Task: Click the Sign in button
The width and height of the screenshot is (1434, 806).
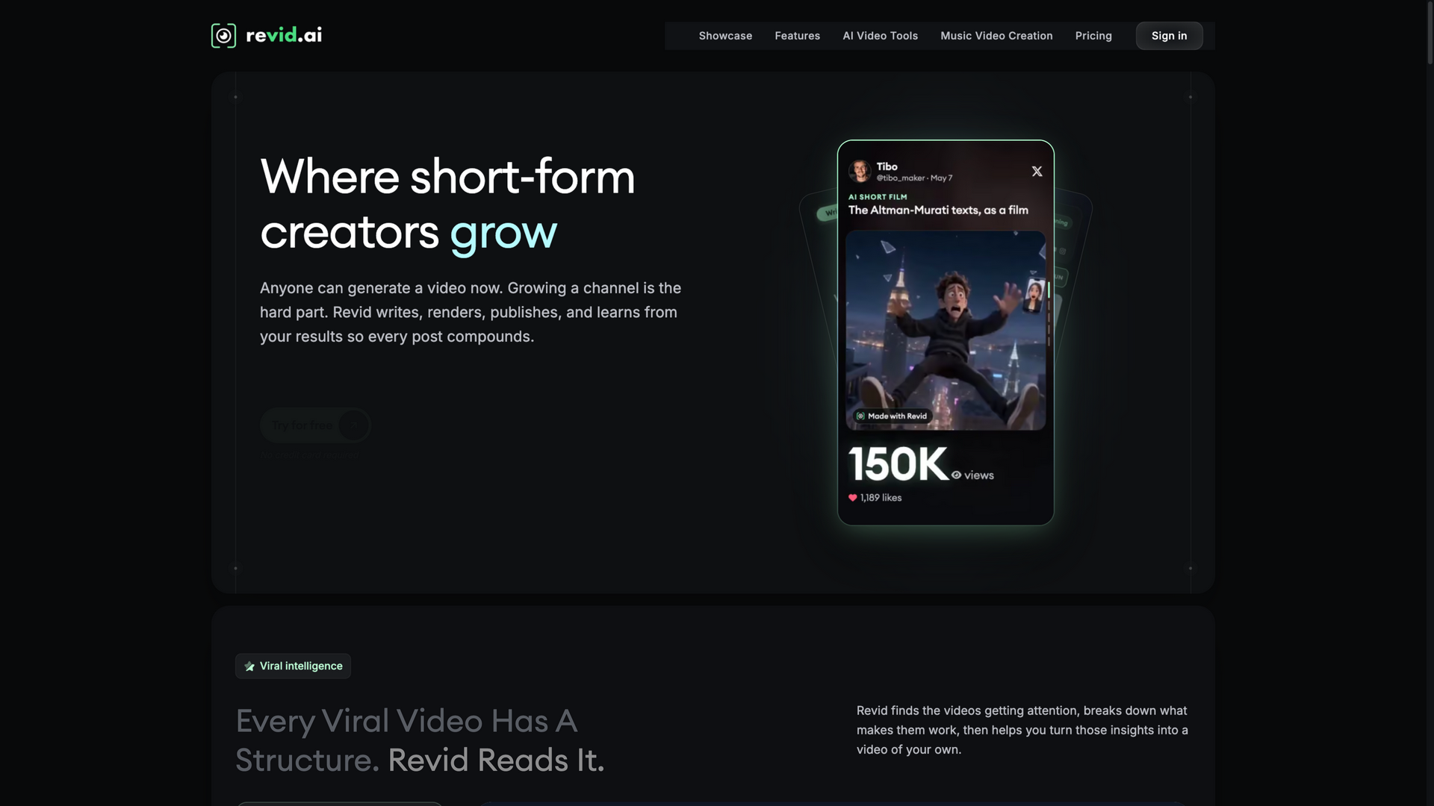Action: 1169,36
